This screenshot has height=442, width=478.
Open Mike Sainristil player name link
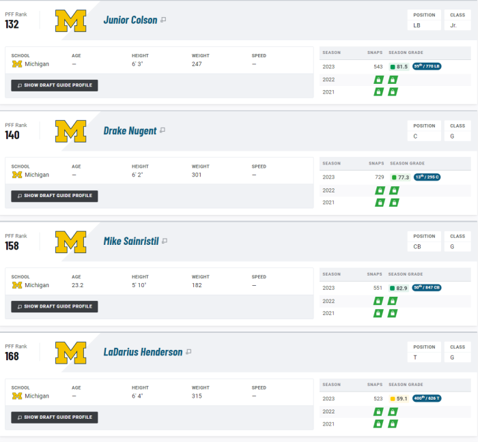pos(130,241)
